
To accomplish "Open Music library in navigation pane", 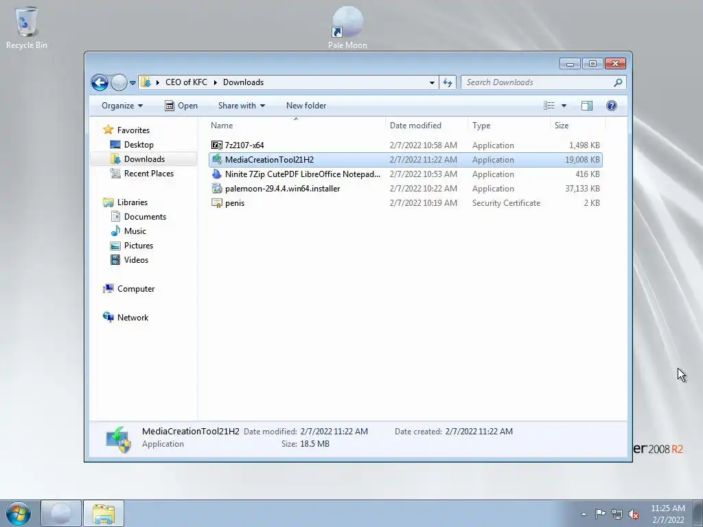I will coord(135,231).
